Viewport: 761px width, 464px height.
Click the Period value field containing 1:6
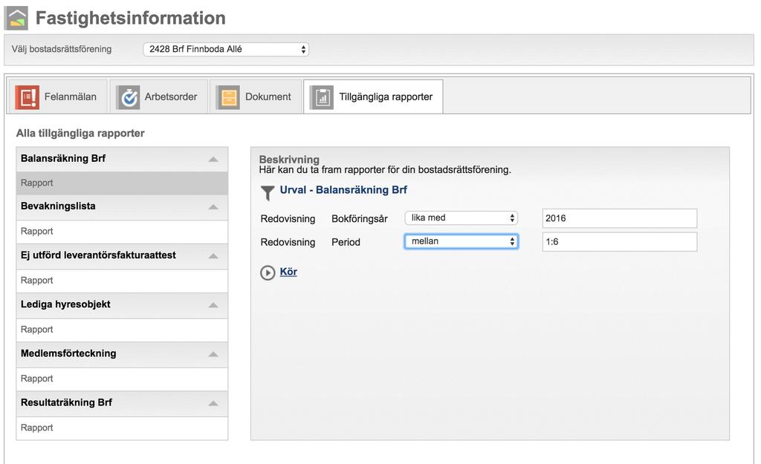[x=620, y=241]
